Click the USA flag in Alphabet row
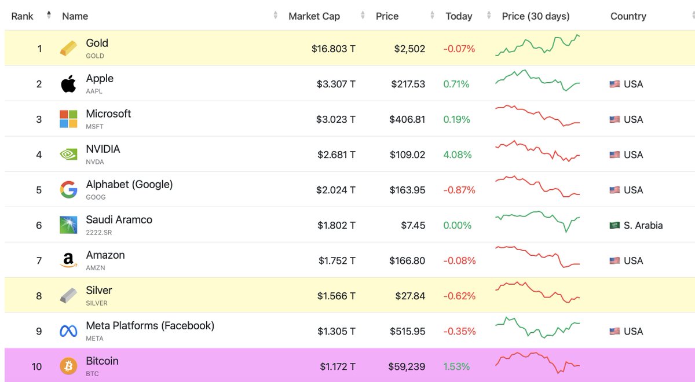The height and width of the screenshot is (382, 695). [x=615, y=190]
